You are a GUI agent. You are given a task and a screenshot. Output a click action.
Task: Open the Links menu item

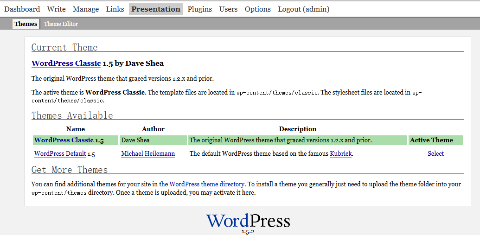pyautogui.click(x=115, y=9)
